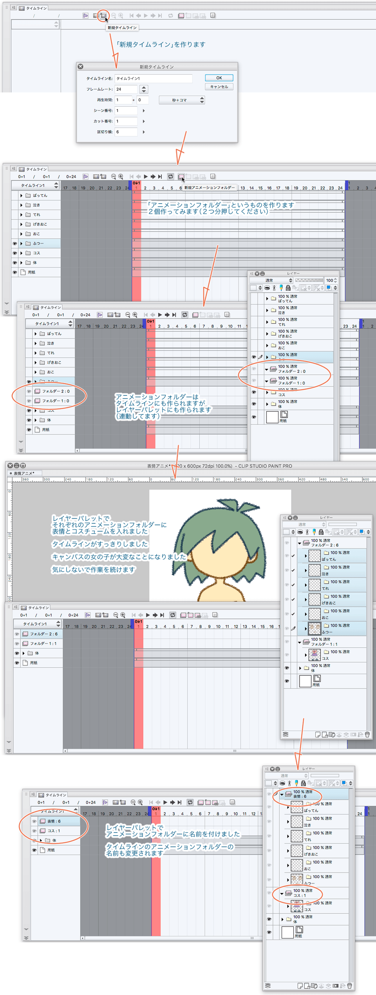Image resolution: width=376 pixels, height=995 pixels.
Task: Expand the げきおこ folder in timeline with ふつー row
Action: pos(21,224)
